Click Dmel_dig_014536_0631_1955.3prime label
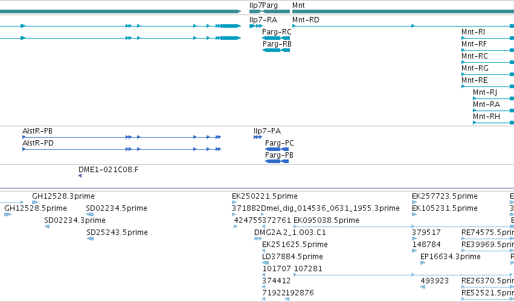The height and width of the screenshot is (302, 514). 330,208
